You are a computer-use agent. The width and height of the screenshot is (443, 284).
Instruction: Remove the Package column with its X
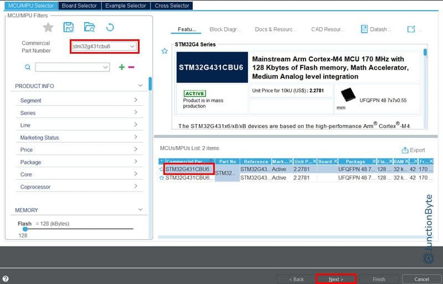(374, 161)
